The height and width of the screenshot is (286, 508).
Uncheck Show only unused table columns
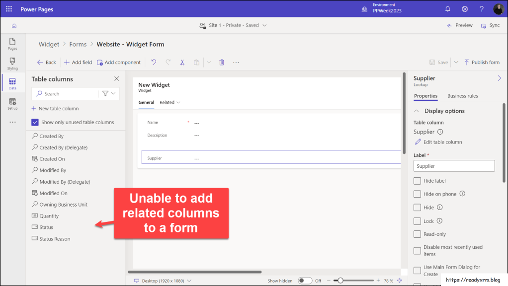pos(35,122)
